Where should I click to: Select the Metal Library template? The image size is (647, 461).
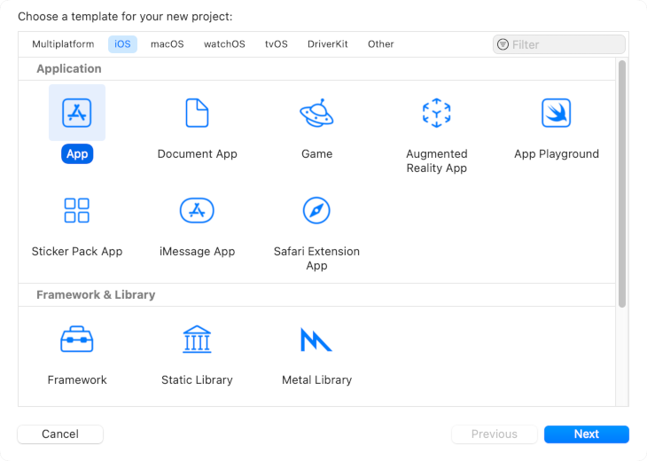[316, 340]
